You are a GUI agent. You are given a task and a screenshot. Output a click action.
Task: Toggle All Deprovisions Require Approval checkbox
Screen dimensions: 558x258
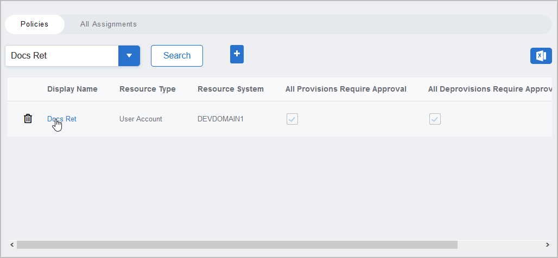(x=435, y=119)
